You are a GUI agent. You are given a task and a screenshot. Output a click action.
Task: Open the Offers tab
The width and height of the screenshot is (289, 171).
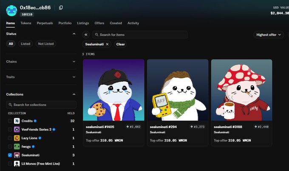coord(99,23)
